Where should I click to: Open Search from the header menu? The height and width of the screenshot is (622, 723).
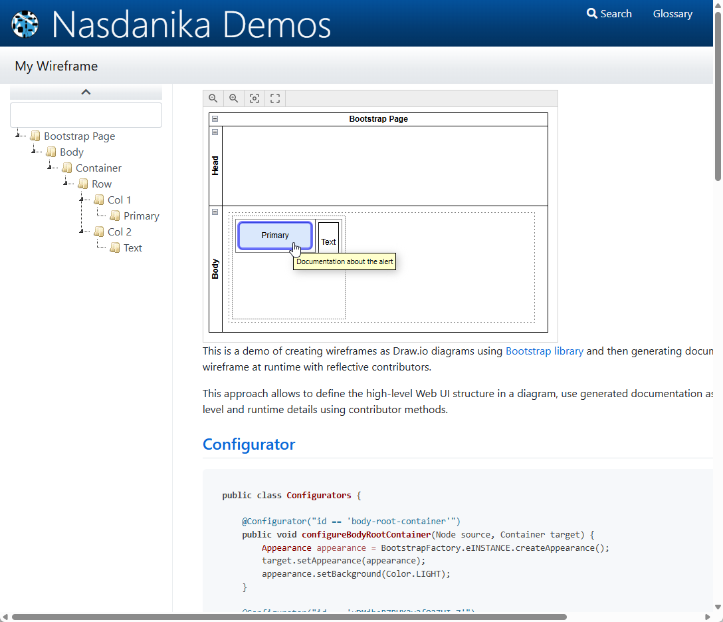point(613,13)
